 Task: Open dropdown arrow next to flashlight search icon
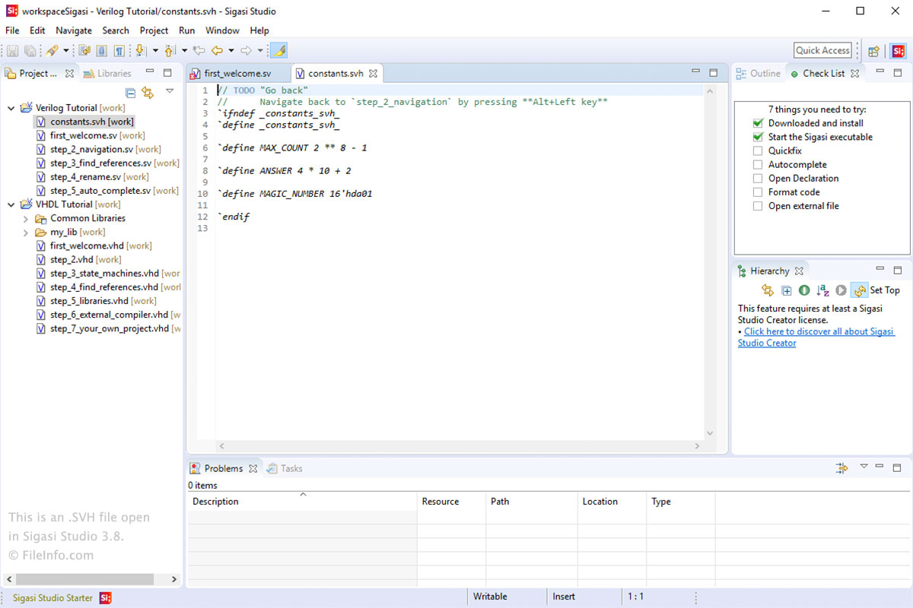pos(65,51)
